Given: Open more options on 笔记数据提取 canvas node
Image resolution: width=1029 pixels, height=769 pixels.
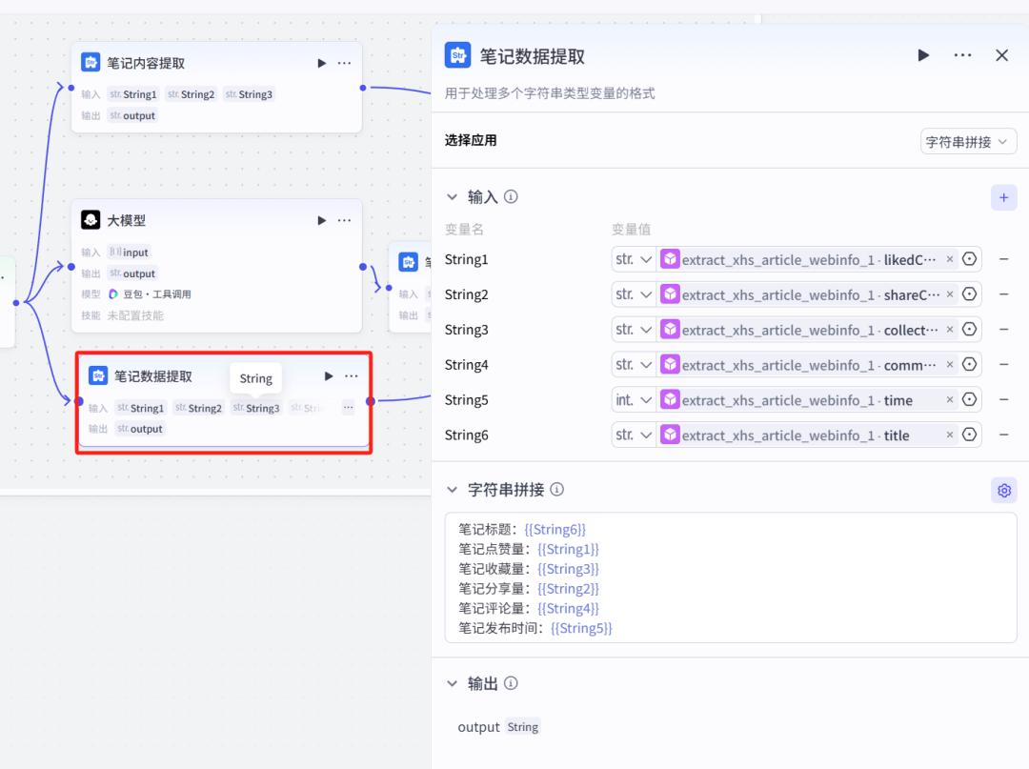Looking at the screenshot, I should (352, 376).
